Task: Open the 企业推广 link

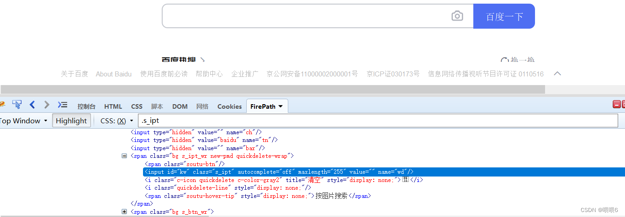Action: pos(245,74)
